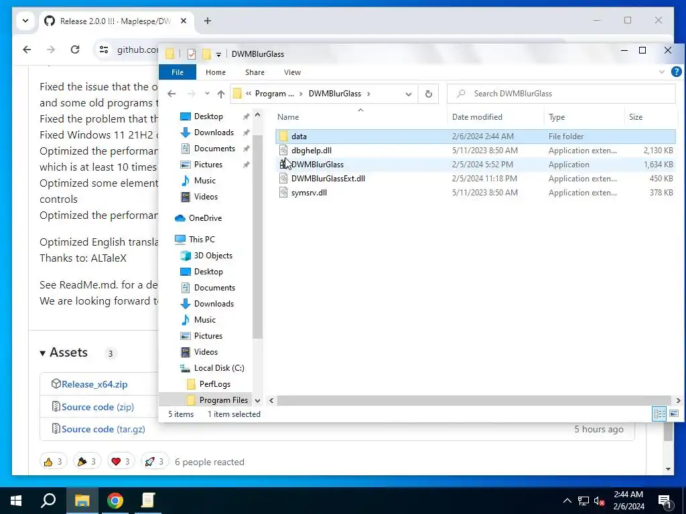Open taskbar search
The image size is (686, 514).
coord(48,501)
